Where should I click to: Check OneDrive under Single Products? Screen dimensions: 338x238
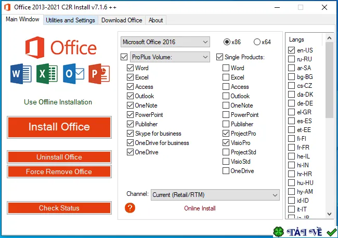point(226,171)
